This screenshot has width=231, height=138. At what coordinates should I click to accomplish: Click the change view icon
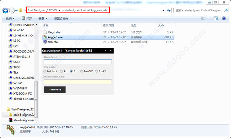click(203, 18)
